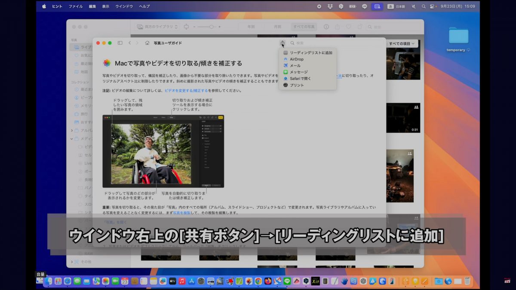Click the share button in the guide window
516x290 pixels.
282,43
